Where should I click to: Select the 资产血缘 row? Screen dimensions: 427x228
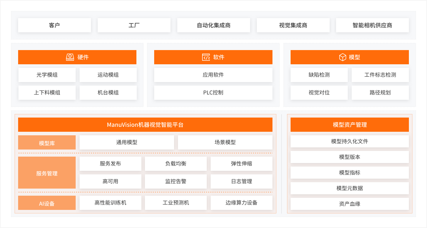(350, 204)
